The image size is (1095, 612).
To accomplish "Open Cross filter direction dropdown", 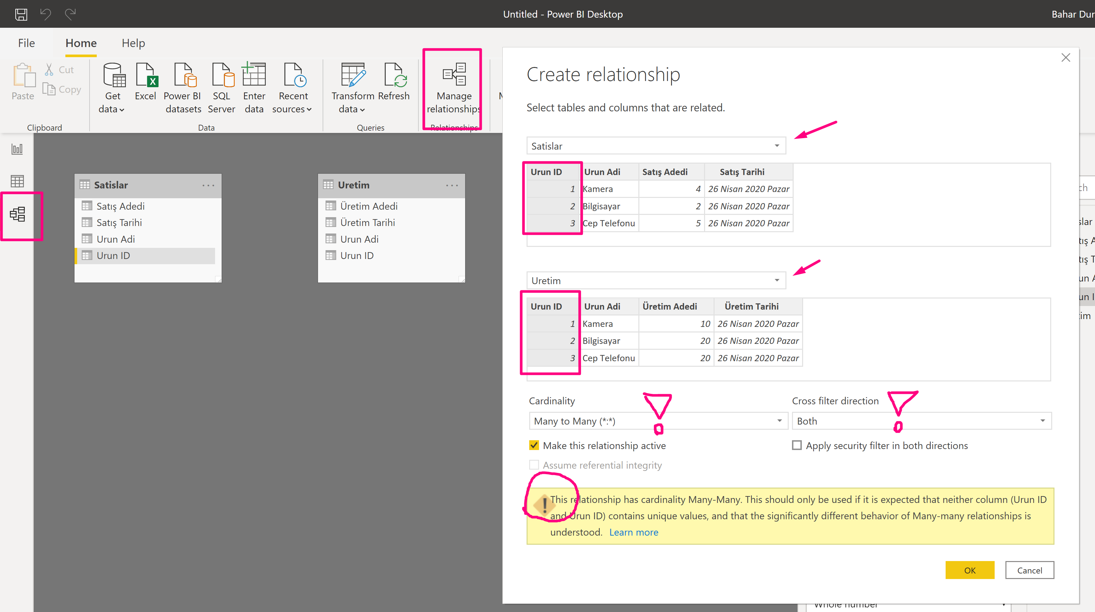I will click(921, 420).
